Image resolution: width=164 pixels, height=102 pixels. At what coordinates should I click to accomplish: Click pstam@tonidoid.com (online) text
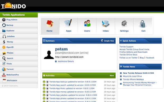[72, 53]
